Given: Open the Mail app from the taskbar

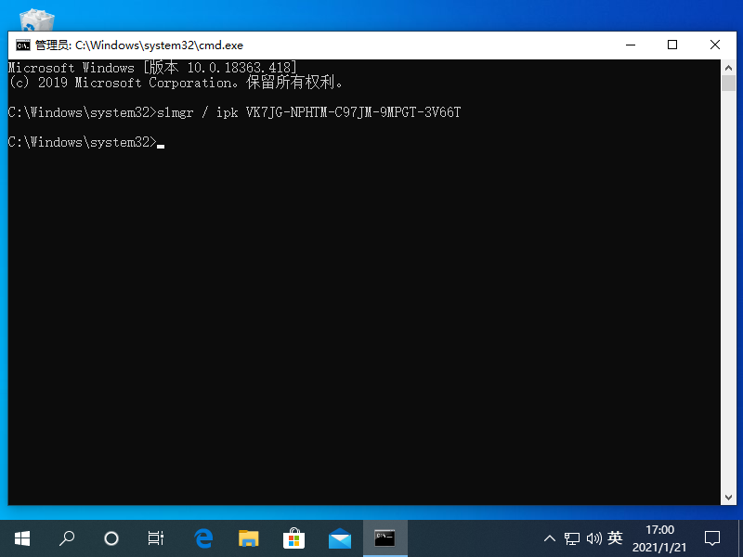Looking at the screenshot, I should (x=339, y=538).
